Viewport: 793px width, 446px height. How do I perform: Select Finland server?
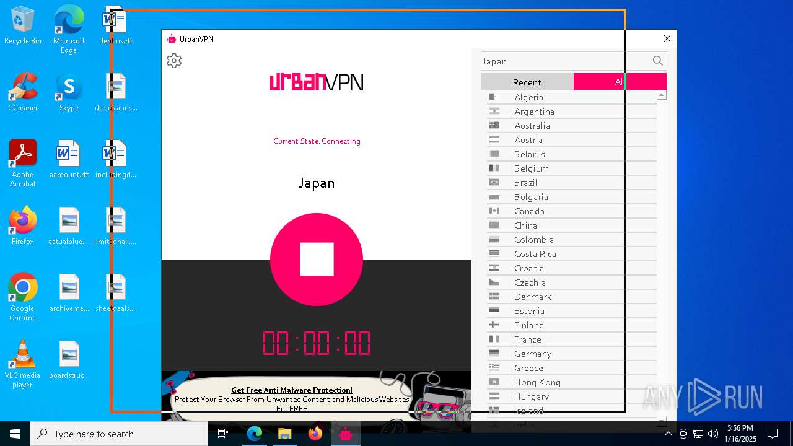572,325
